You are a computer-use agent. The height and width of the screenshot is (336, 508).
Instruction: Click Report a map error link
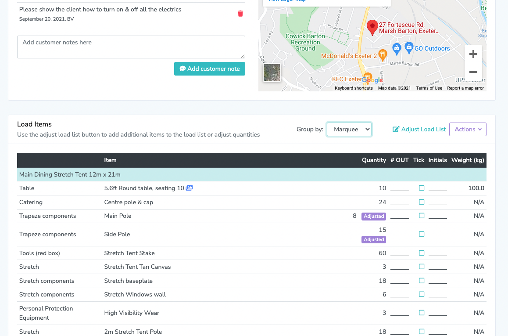point(465,88)
